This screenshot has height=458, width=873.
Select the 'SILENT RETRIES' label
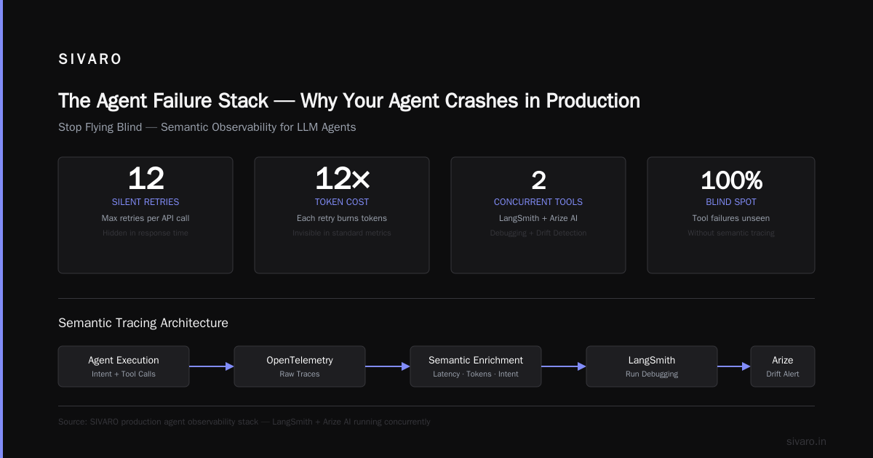145,202
